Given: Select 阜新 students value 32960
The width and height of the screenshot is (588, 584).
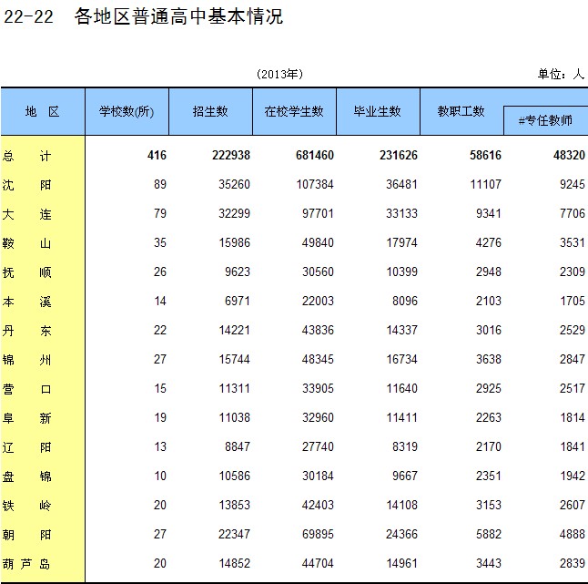Looking at the screenshot, I should point(318,417).
